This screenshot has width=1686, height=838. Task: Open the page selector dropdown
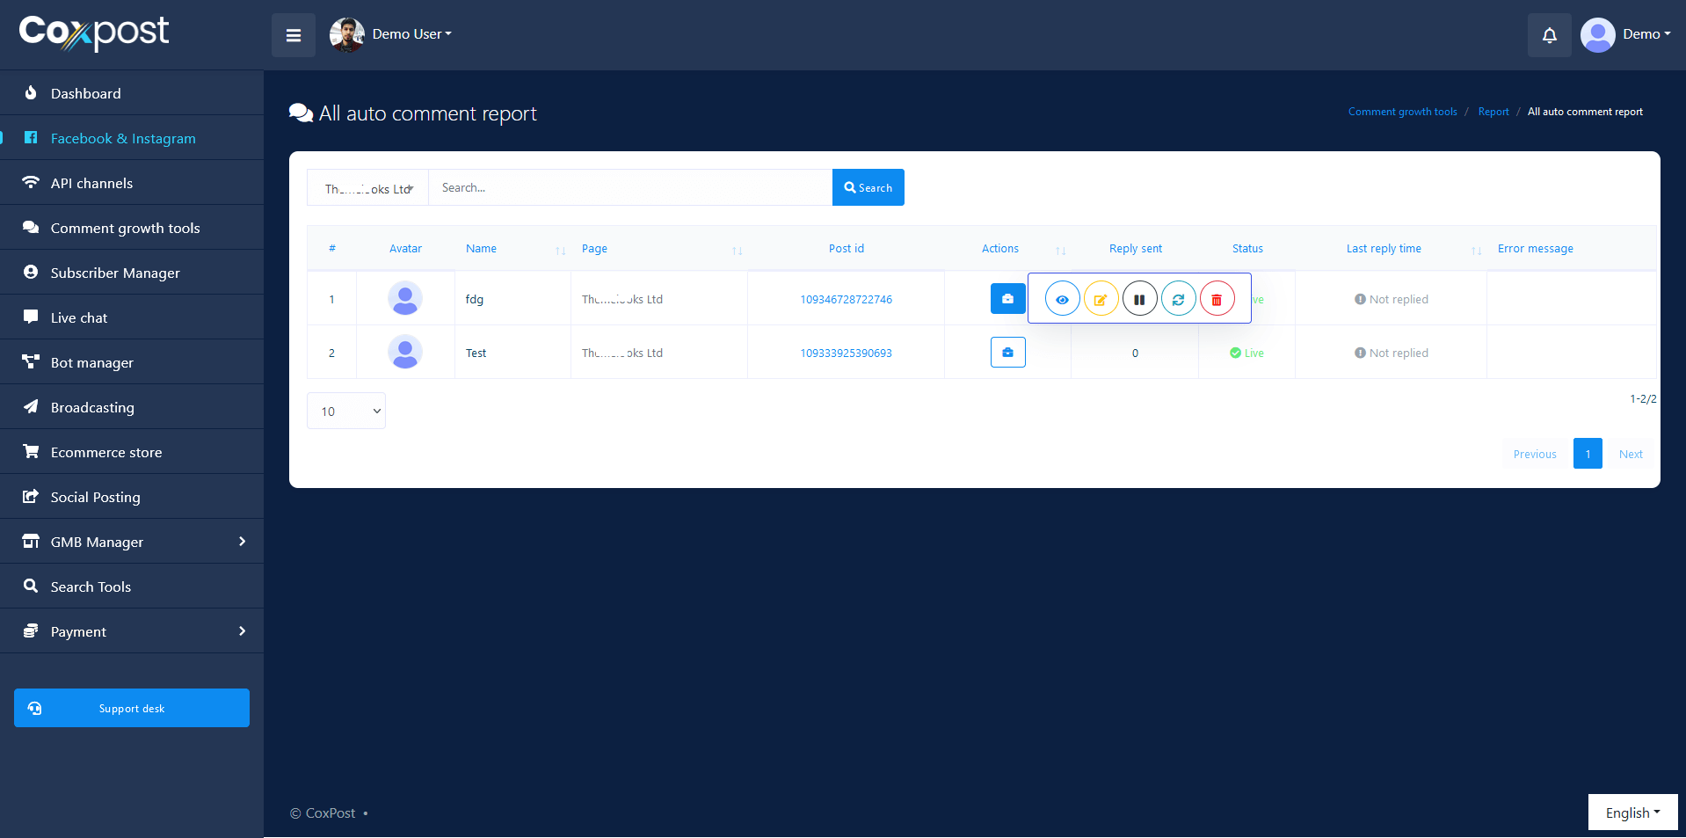click(367, 188)
